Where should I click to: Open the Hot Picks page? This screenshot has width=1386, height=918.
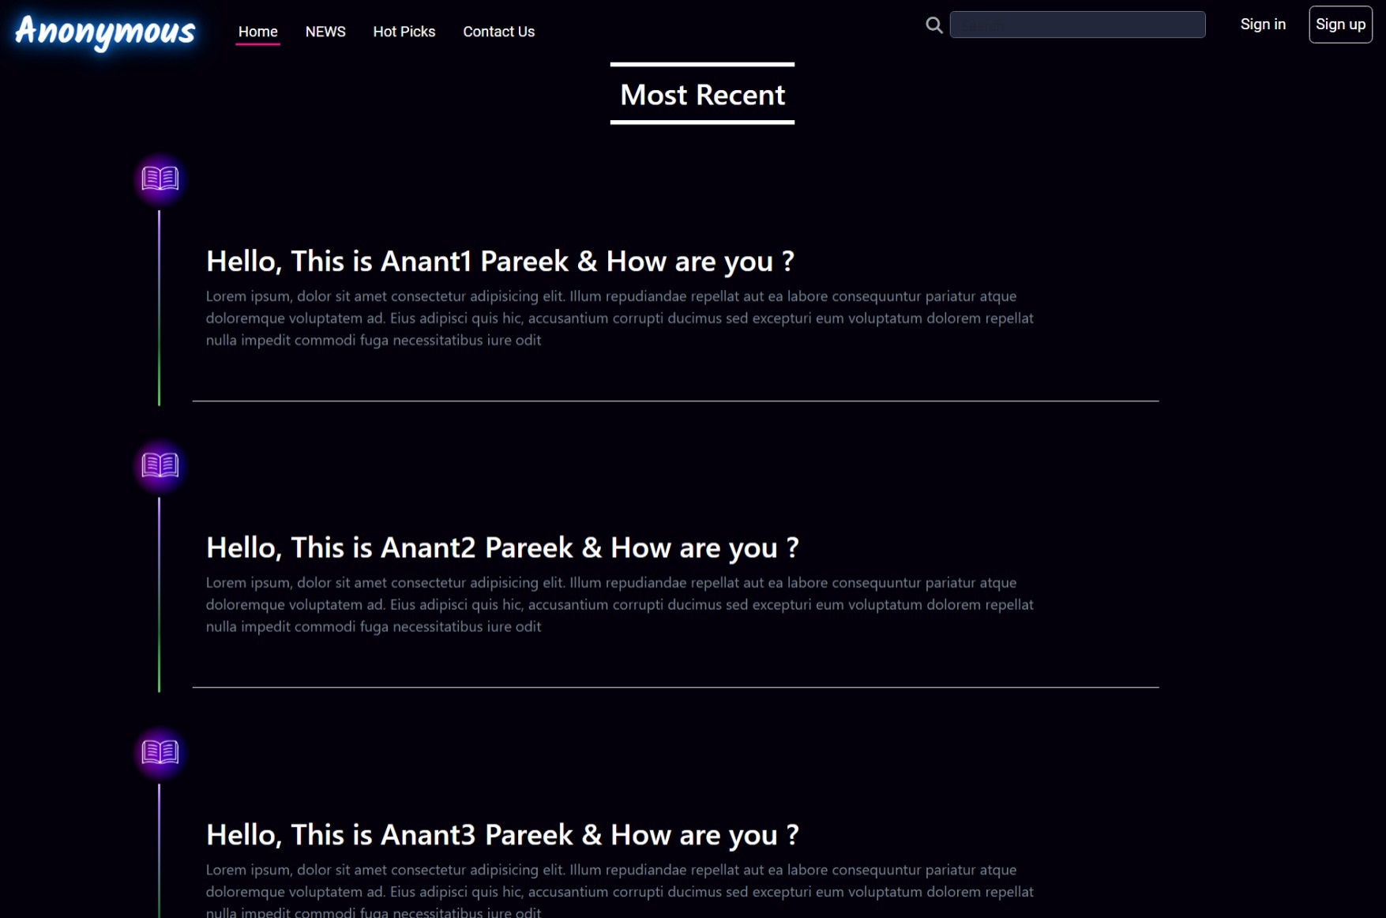tap(404, 32)
